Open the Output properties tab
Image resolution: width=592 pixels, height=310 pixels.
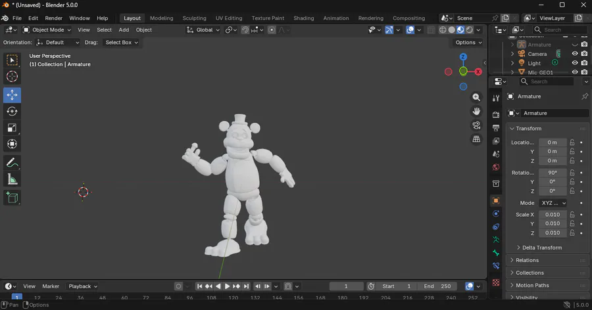click(x=496, y=128)
